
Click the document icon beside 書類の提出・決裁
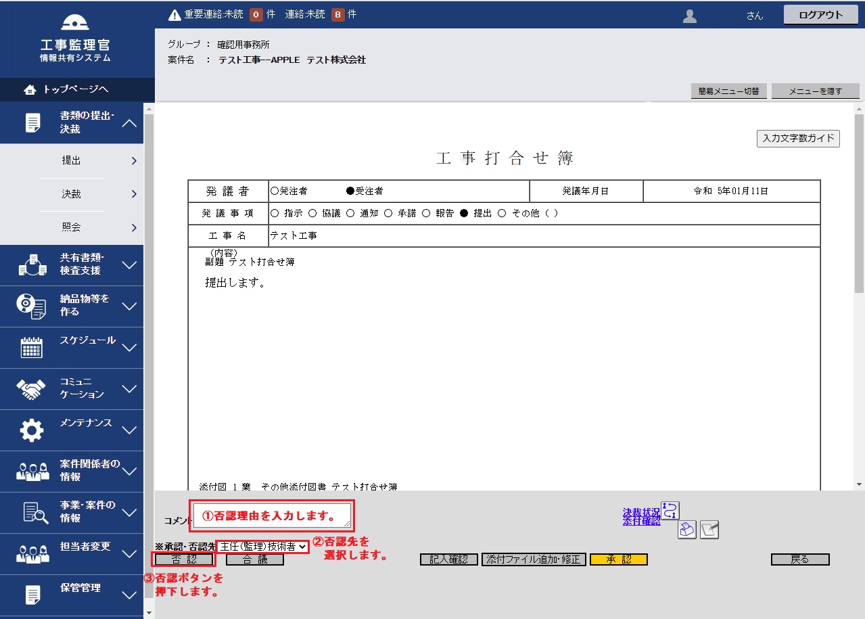coord(32,123)
